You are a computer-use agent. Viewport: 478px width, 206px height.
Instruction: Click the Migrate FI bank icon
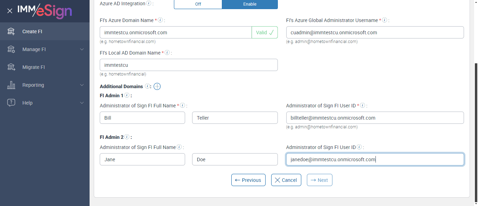(11, 67)
